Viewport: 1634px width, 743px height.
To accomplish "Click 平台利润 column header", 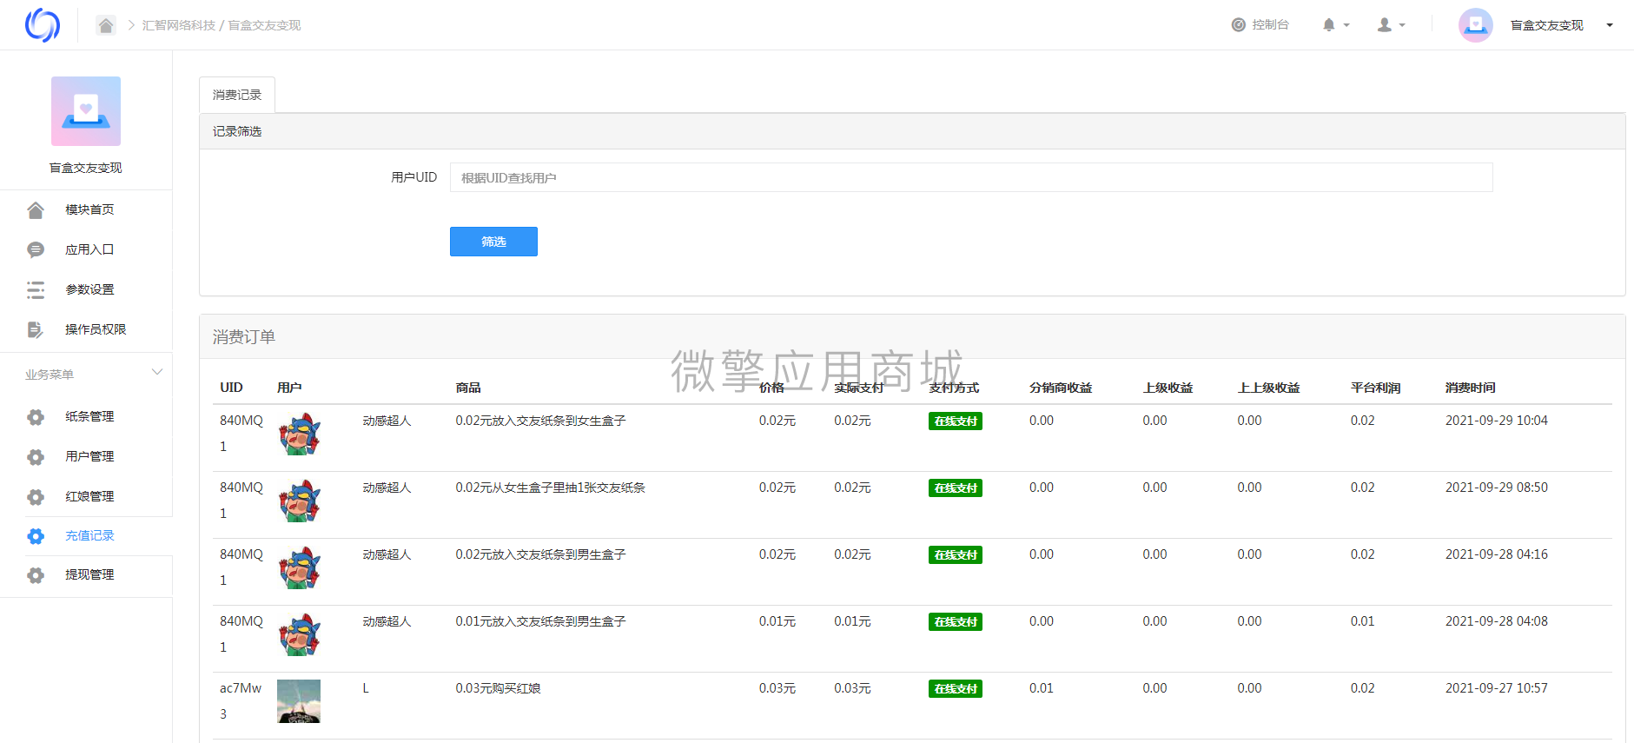I will 1375,388.
